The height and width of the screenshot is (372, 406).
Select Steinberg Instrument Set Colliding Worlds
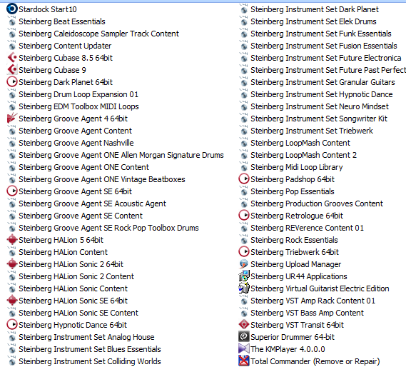tap(90, 361)
